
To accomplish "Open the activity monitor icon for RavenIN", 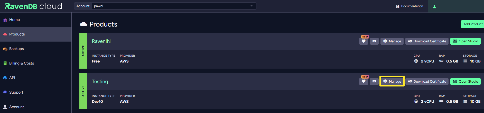I will click(x=374, y=41).
